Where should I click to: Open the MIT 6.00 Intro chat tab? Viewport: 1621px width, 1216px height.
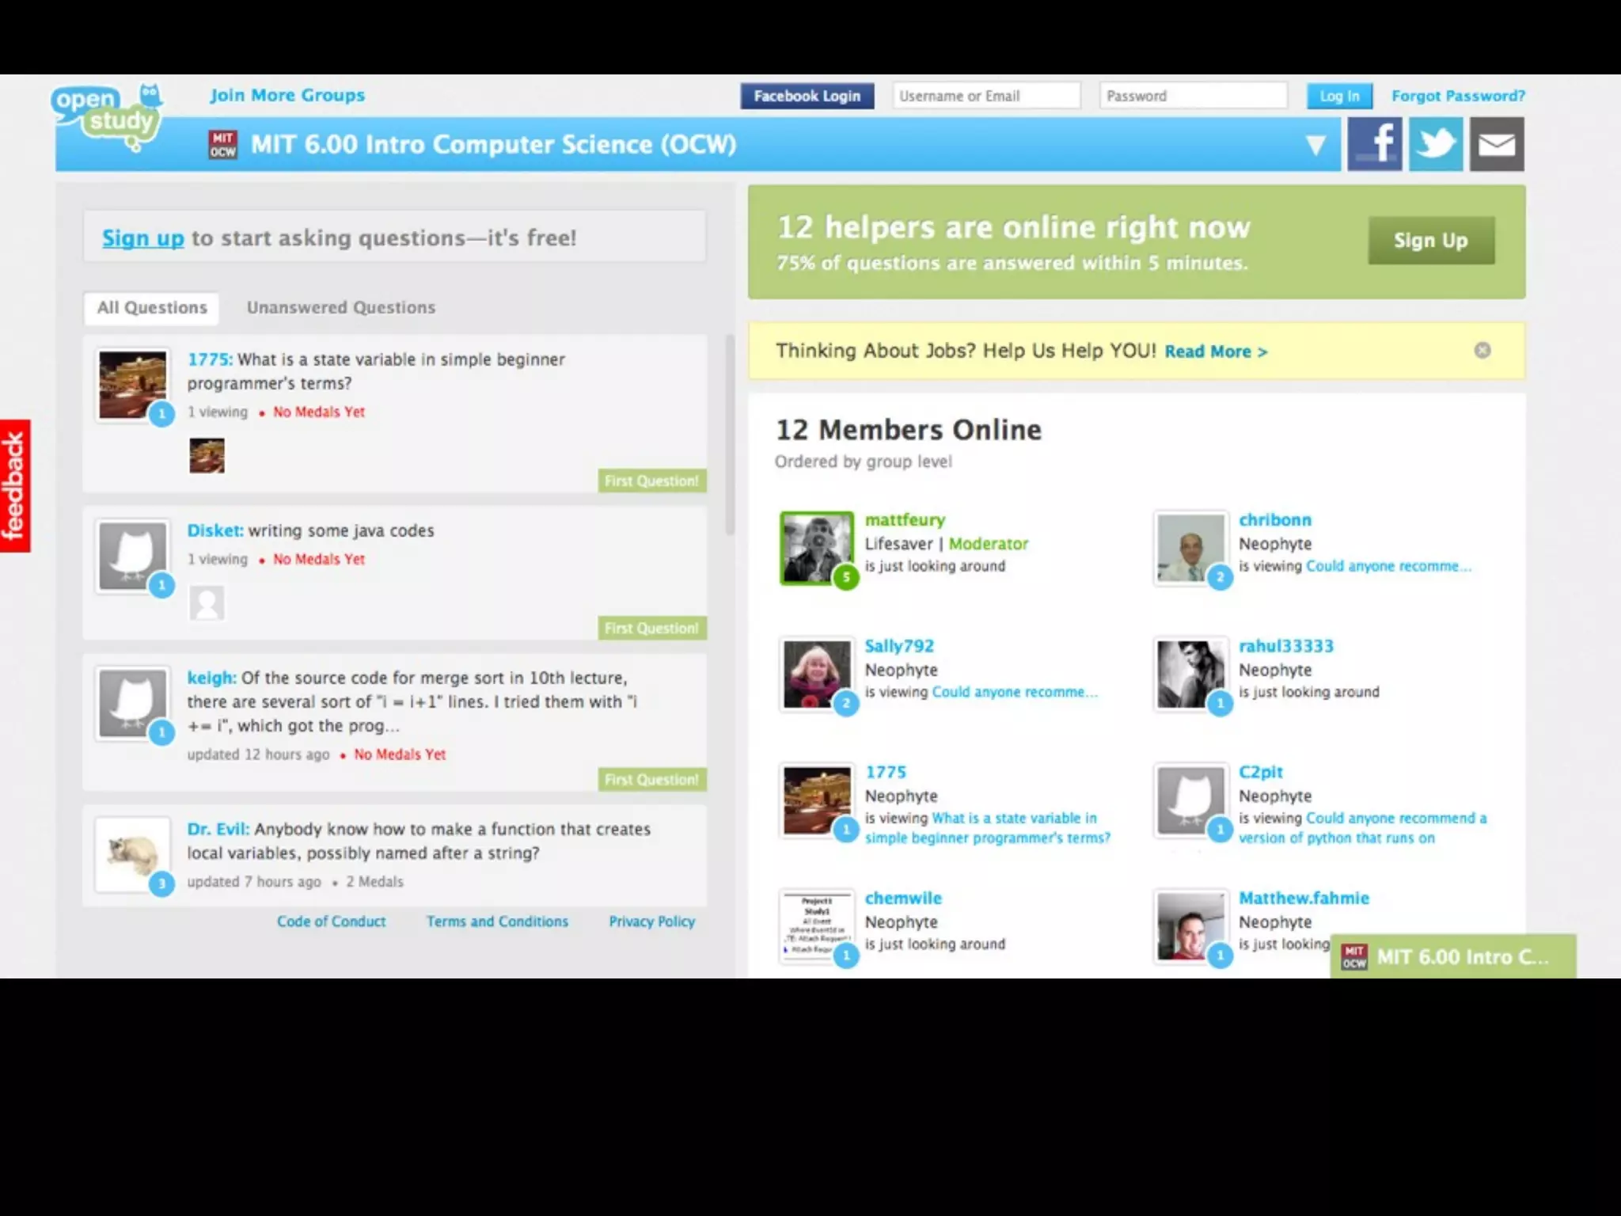pyautogui.click(x=1452, y=957)
